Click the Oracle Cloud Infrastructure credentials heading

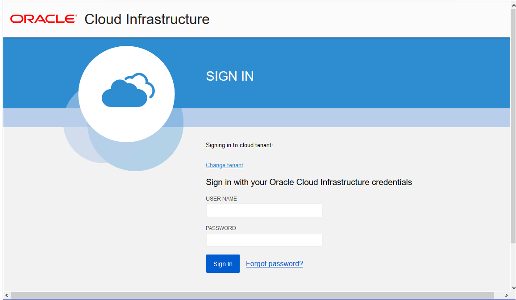(x=308, y=182)
